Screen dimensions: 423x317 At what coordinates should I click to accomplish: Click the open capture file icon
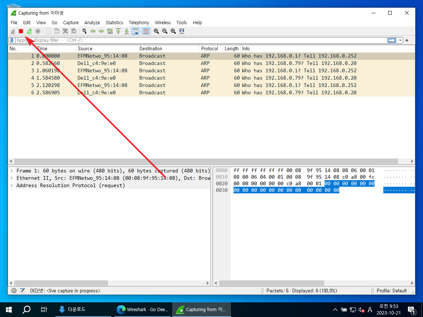(48, 31)
